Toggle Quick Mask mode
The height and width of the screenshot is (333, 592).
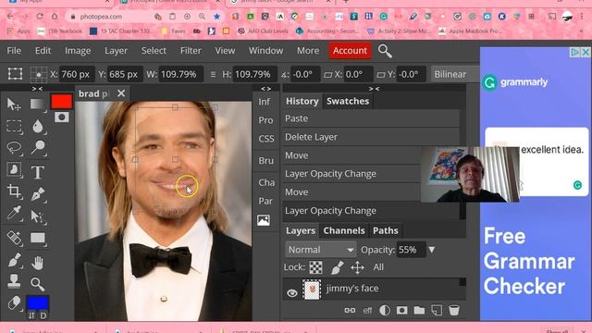62,117
